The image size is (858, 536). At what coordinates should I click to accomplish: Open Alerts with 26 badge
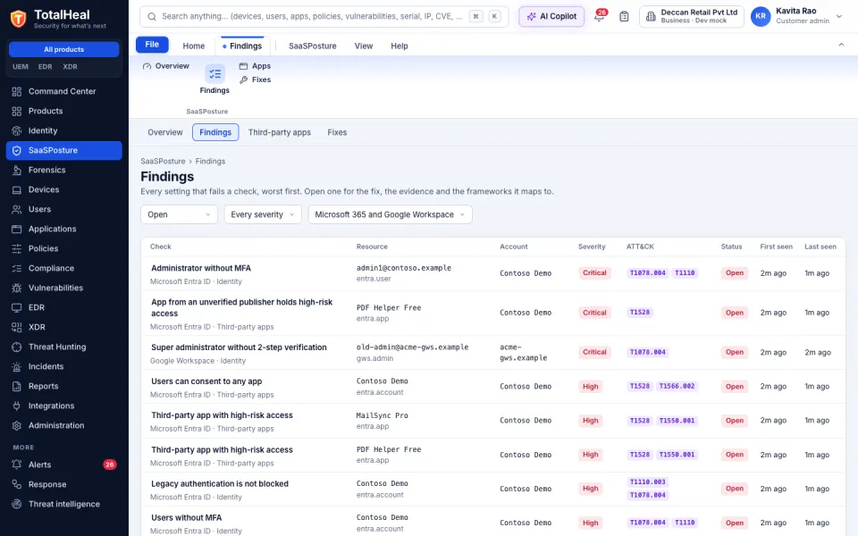click(x=64, y=465)
